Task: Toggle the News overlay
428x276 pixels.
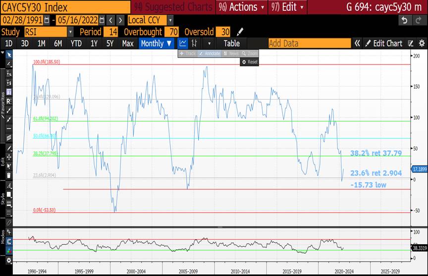Action: [x=231, y=54]
